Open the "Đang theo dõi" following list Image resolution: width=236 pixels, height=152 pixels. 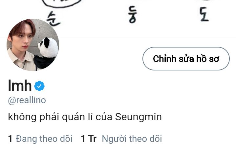[40, 139]
